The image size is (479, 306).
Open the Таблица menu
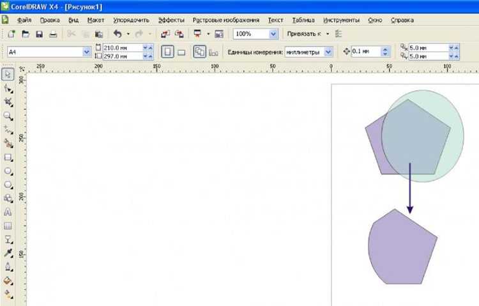pos(303,20)
